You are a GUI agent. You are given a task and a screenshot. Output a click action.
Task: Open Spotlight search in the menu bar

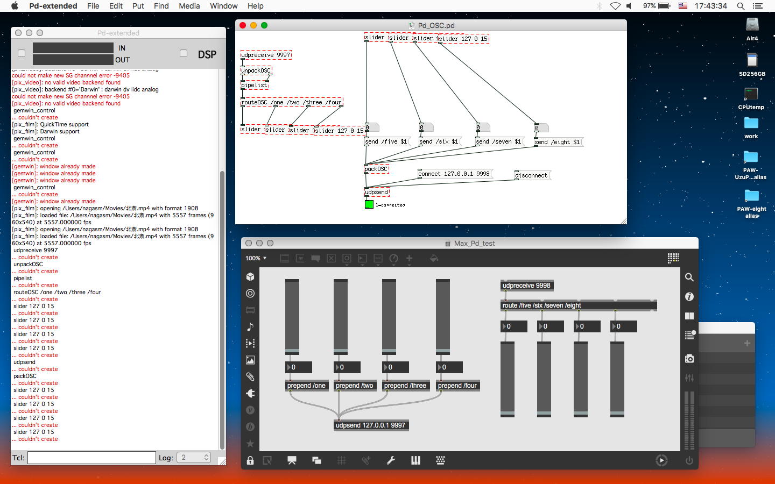(741, 6)
